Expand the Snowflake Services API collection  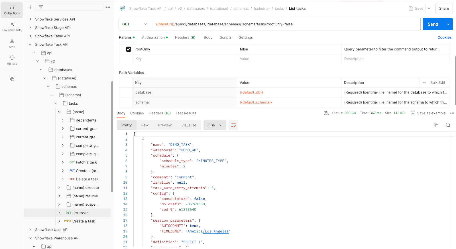point(30,19)
